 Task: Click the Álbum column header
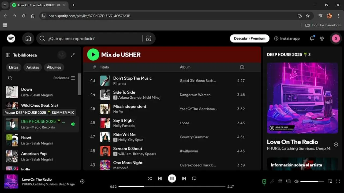point(185,67)
